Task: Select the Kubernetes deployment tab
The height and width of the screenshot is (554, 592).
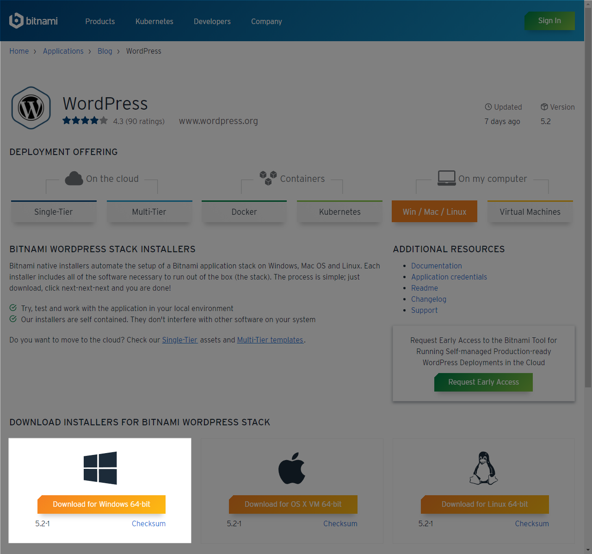Action: pyautogui.click(x=339, y=212)
